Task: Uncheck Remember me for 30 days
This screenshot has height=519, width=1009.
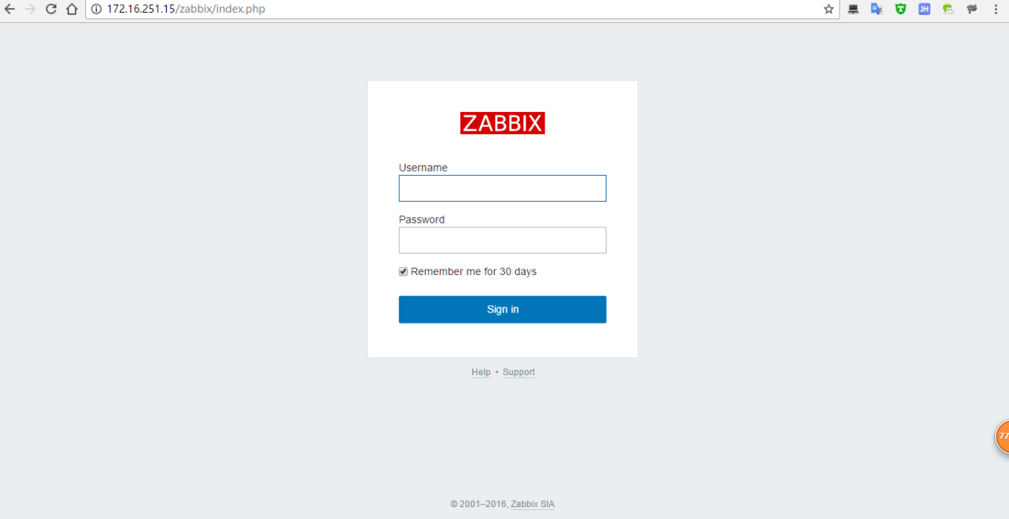Action: pyautogui.click(x=403, y=272)
